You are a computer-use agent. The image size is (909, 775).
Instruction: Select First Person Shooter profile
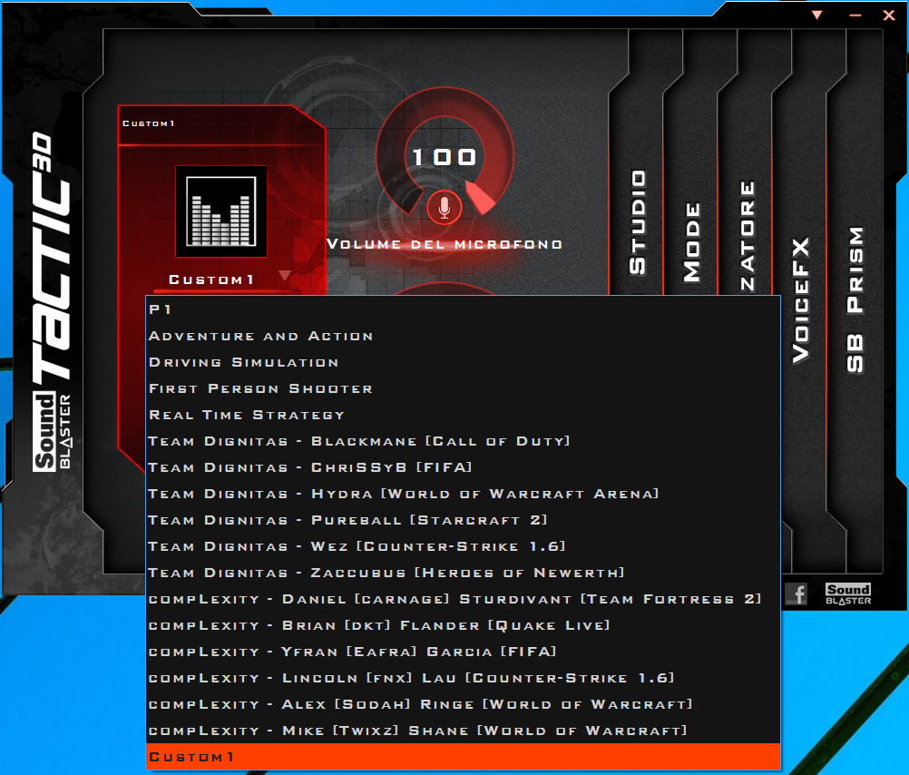[463, 388]
